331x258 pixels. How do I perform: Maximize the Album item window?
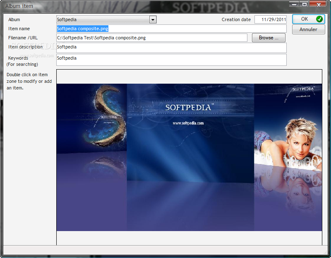click(x=305, y=4)
